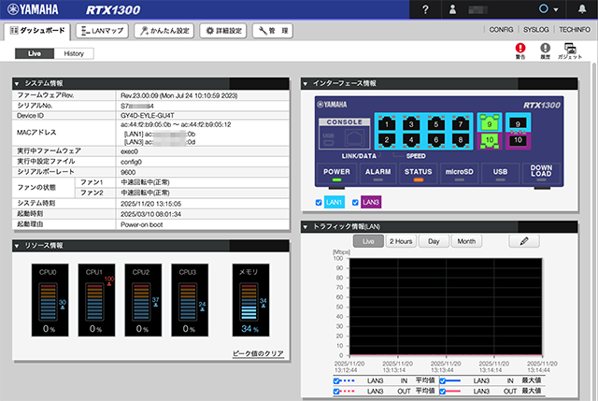The image size is (598, 401).
Task: Open the 詳細設定 tab
Action: pyautogui.click(x=223, y=31)
